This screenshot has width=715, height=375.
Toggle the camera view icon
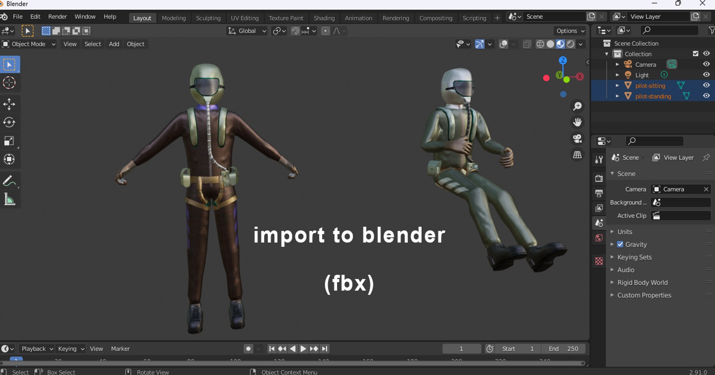pos(577,139)
